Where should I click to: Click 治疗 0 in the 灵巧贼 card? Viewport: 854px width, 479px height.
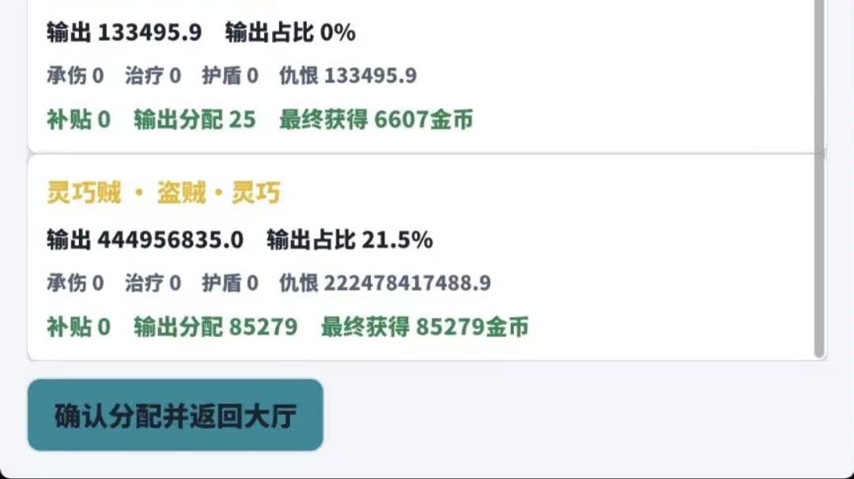point(153,283)
